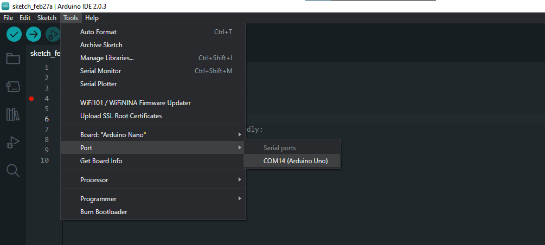The width and height of the screenshot is (545, 245).
Task: Choose Auto Format from Tools menu
Action: point(153,32)
